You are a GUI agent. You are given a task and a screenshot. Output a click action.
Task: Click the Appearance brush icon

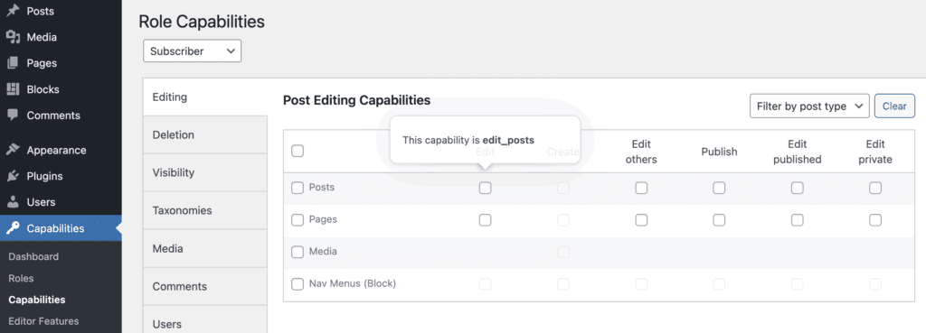point(13,150)
